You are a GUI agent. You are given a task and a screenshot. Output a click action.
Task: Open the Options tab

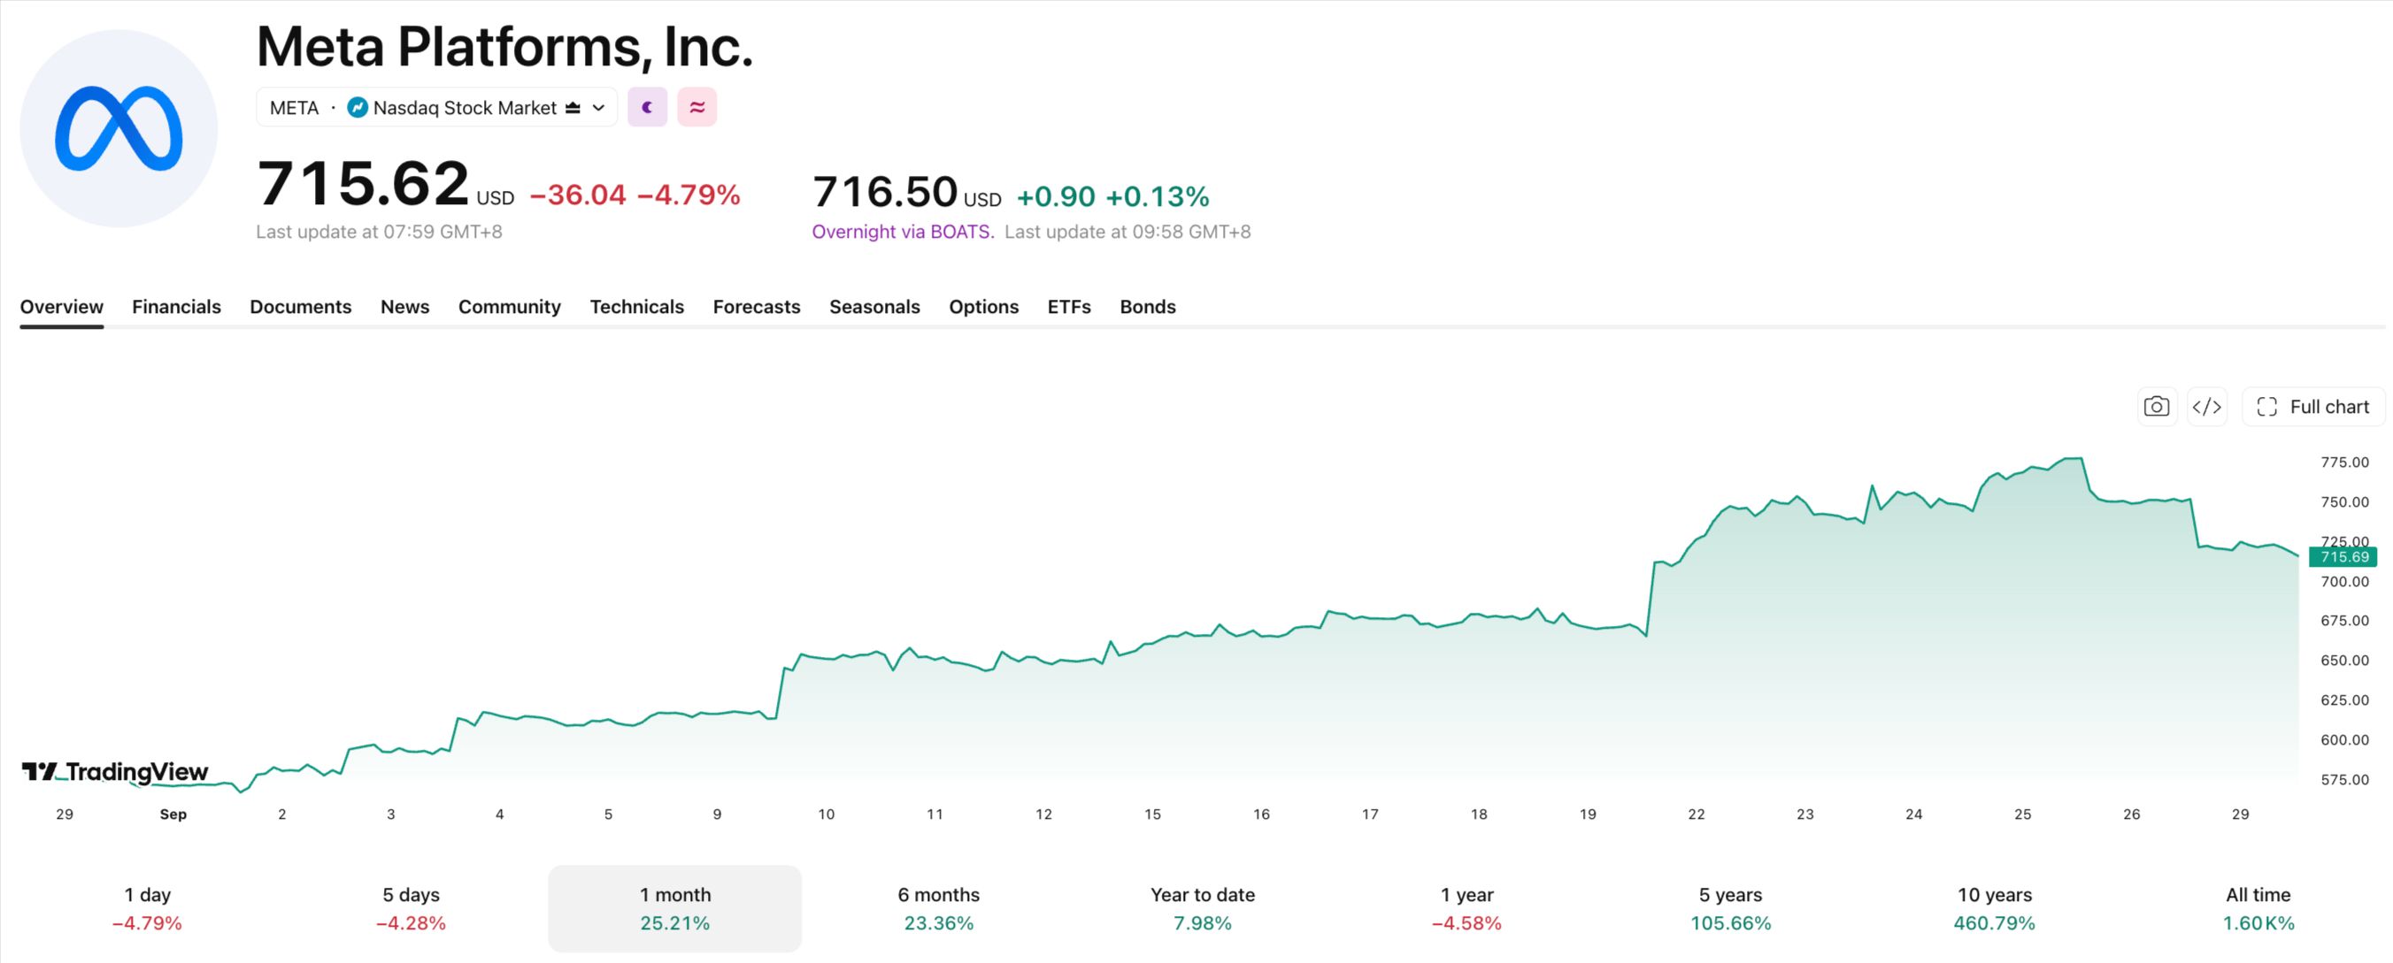(984, 307)
